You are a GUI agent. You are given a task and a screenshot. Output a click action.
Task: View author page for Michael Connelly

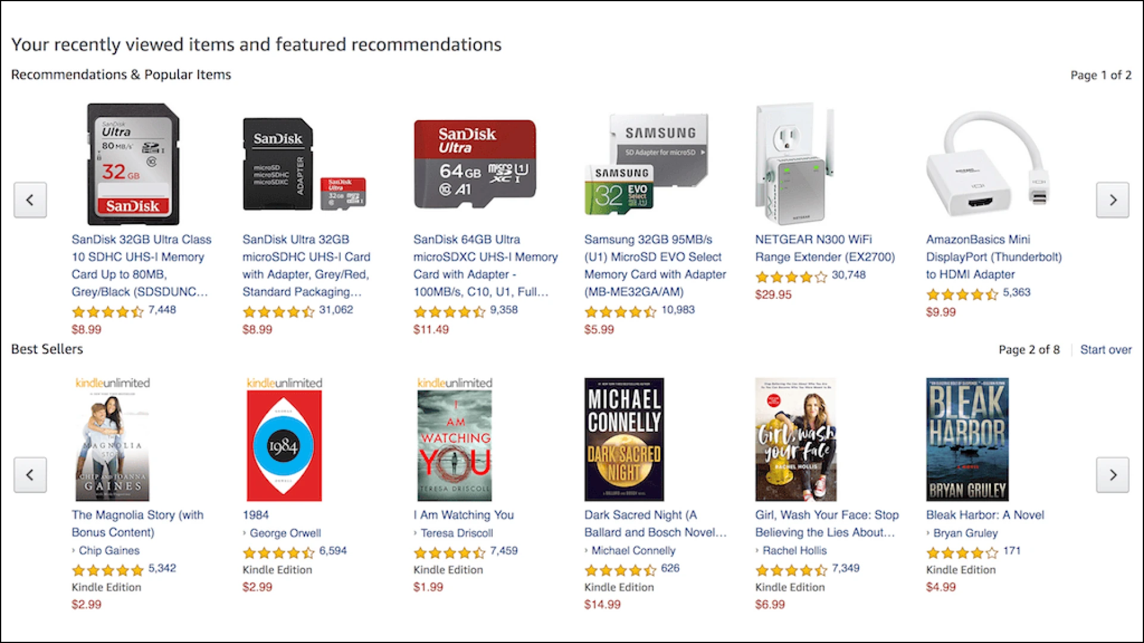[x=634, y=550]
